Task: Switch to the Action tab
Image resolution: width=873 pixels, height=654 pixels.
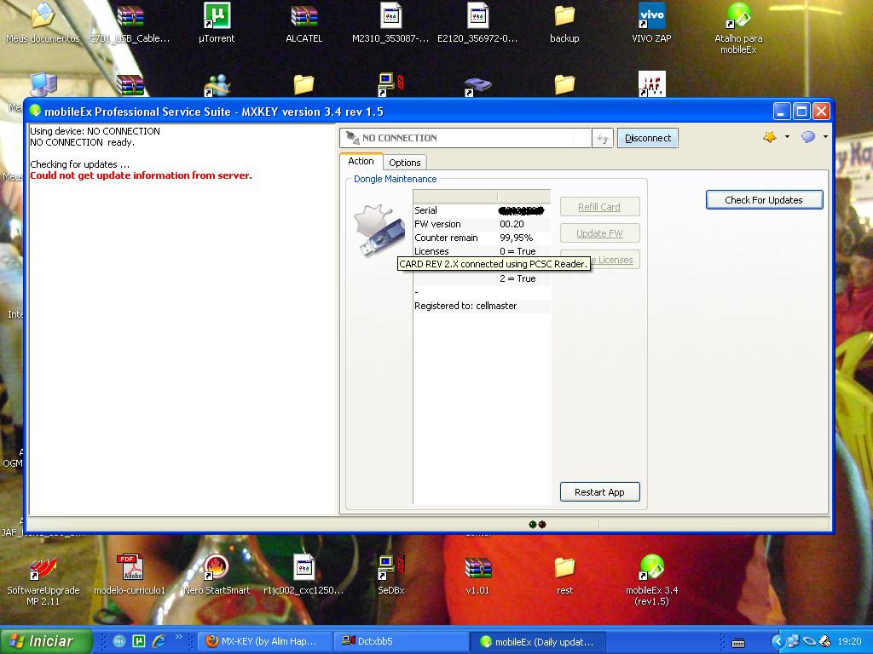Action: pos(361,161)
